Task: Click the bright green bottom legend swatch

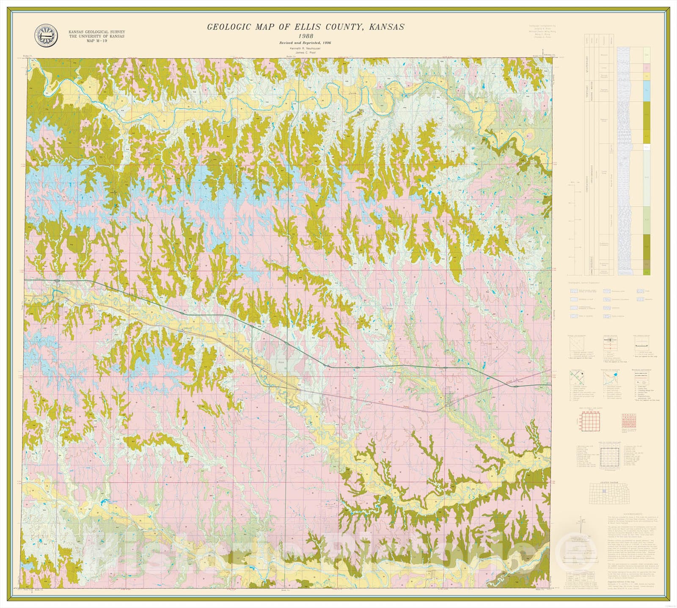Action: (647, 272)
